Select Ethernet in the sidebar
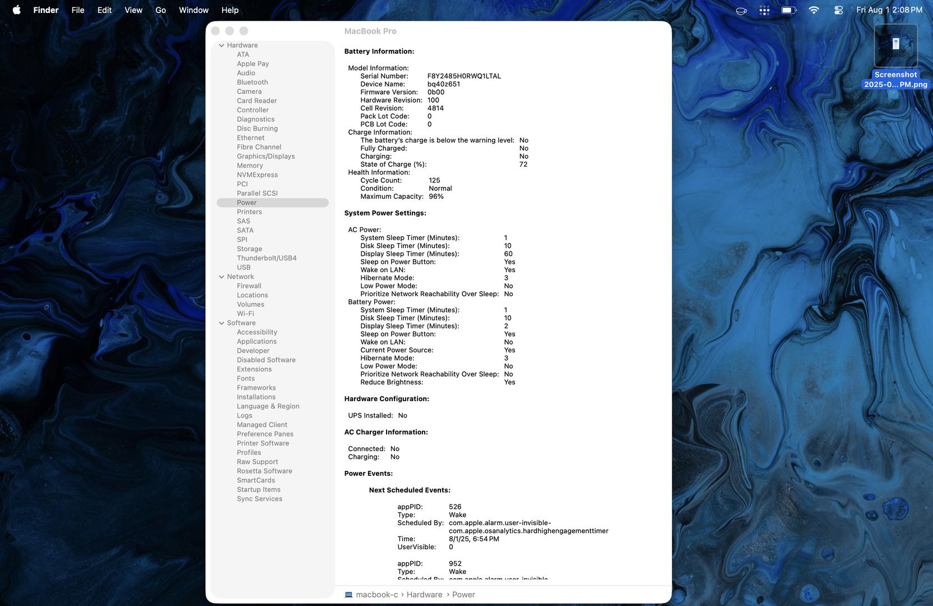 pyautogui.click(x=251, y=138)
